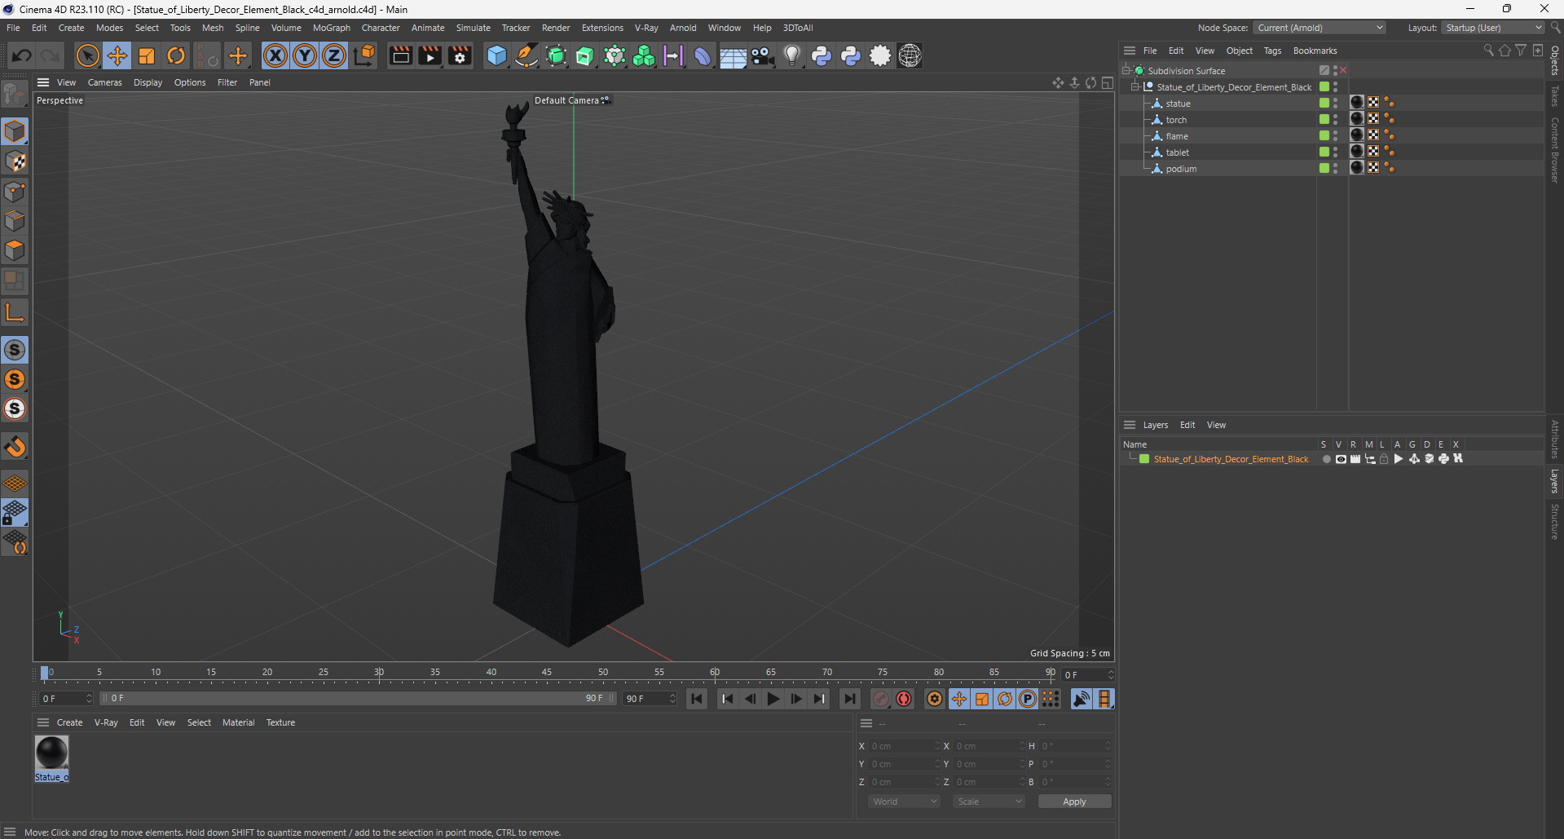Open the Material Manager hamburger menu
1564x839 pixels.
point(43,722)
